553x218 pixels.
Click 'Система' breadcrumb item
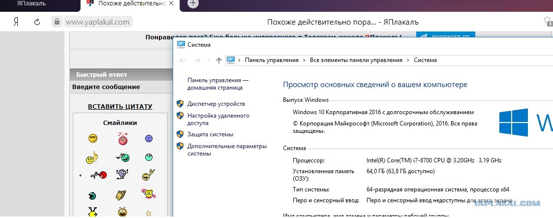425,60
